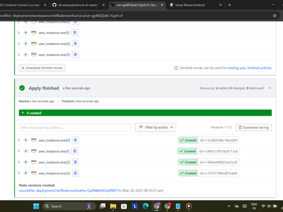Copy address icon for applied aws_instance.one[0]

pos(75,140)
